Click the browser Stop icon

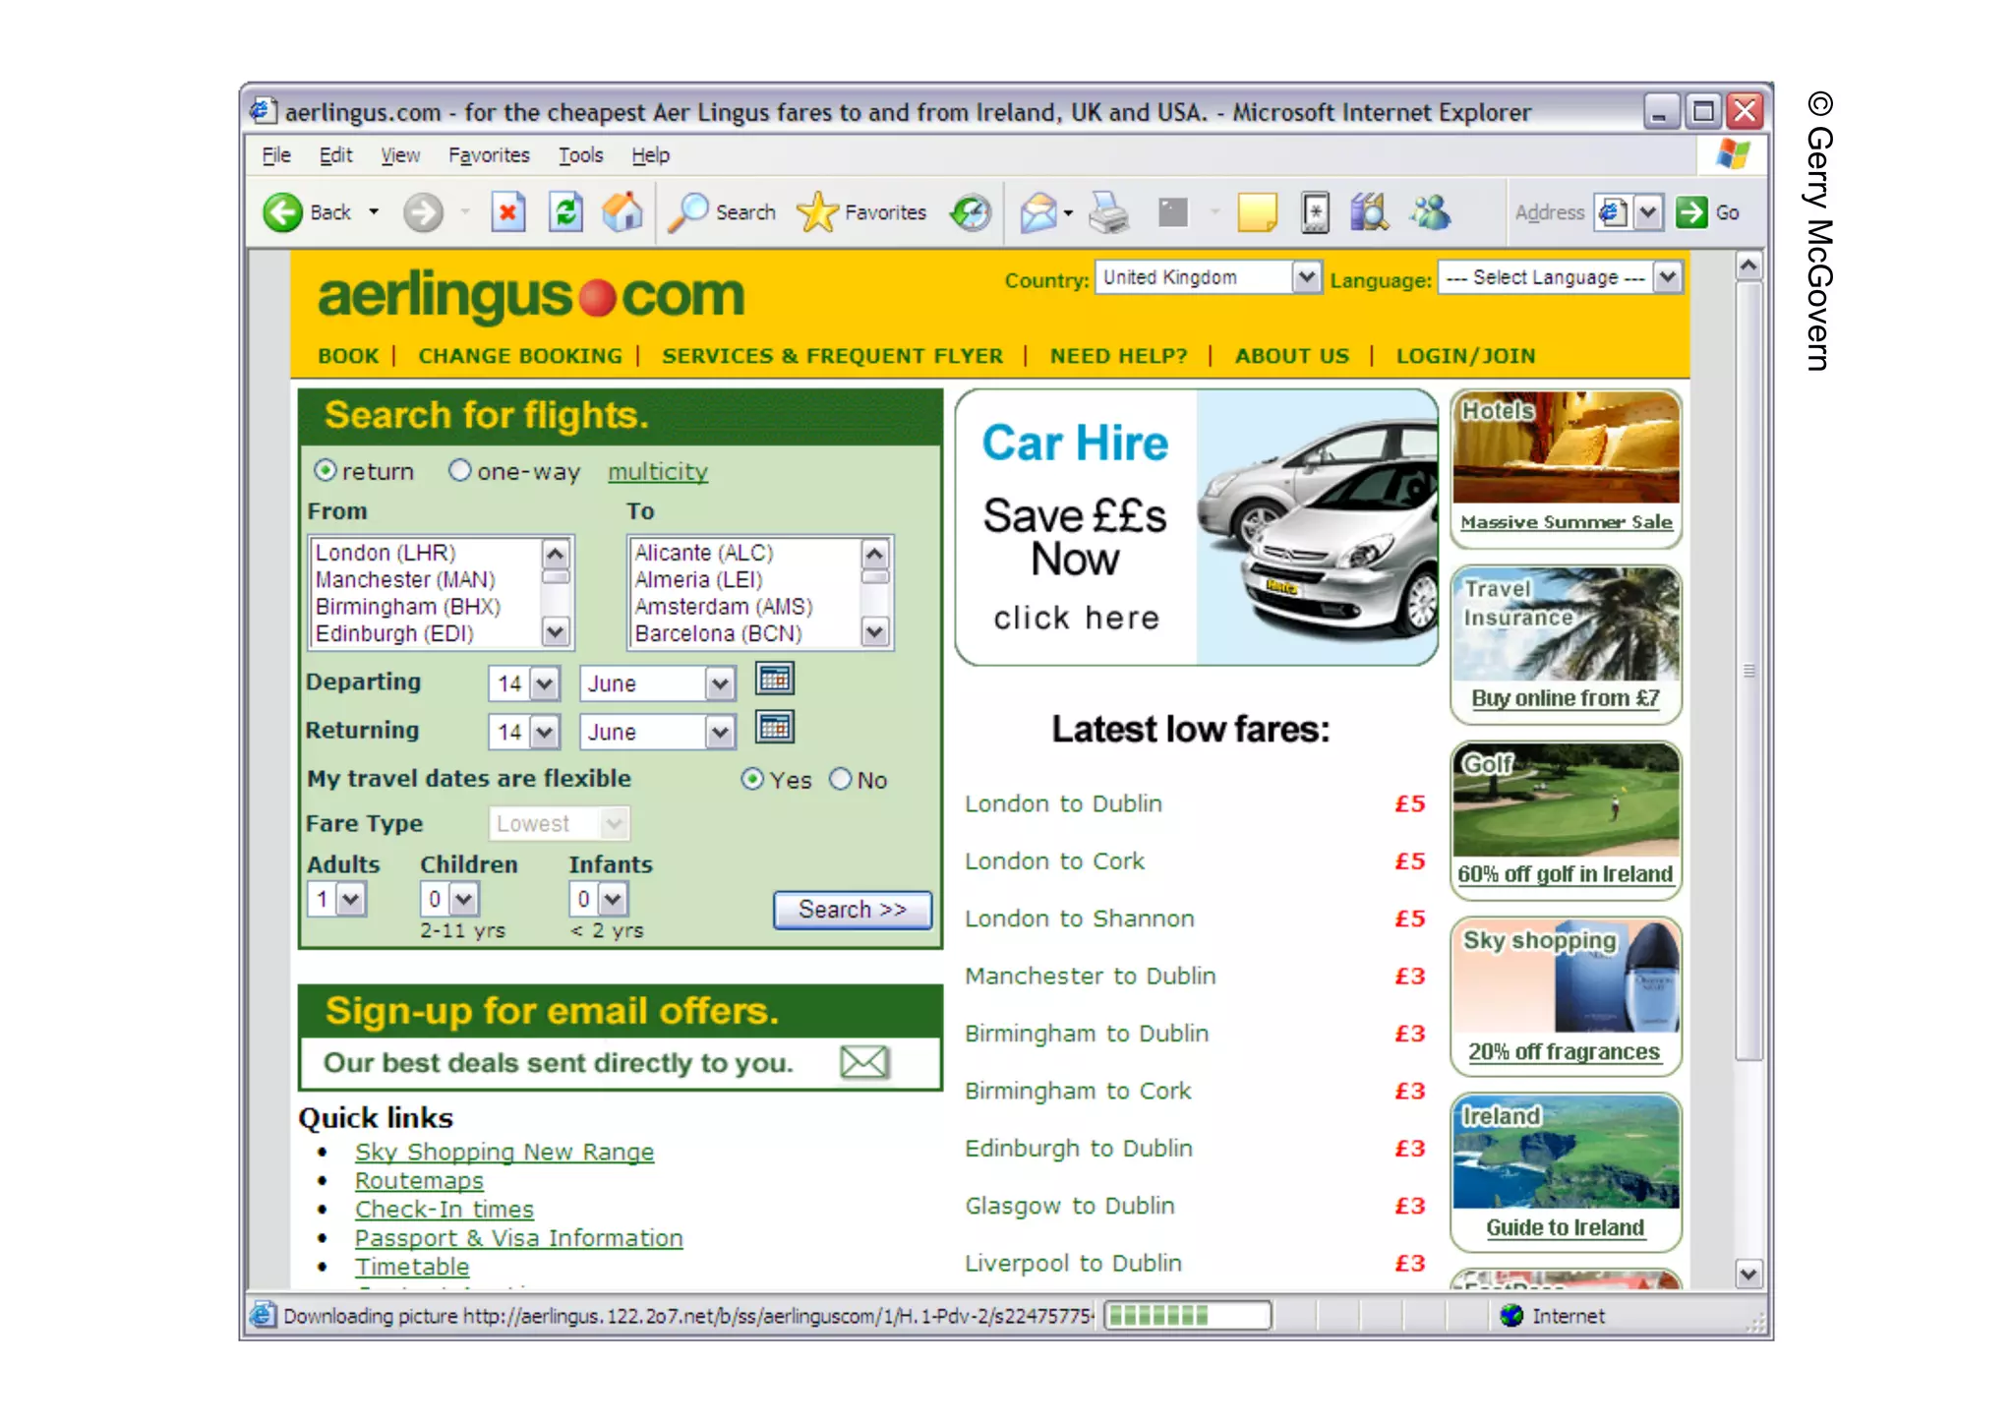tap(507, 212)
